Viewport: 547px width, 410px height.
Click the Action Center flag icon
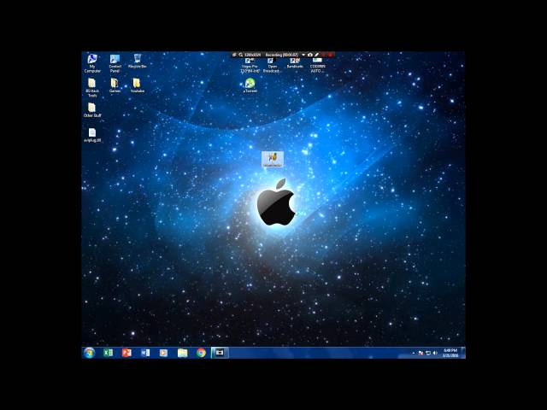[421, 353]
